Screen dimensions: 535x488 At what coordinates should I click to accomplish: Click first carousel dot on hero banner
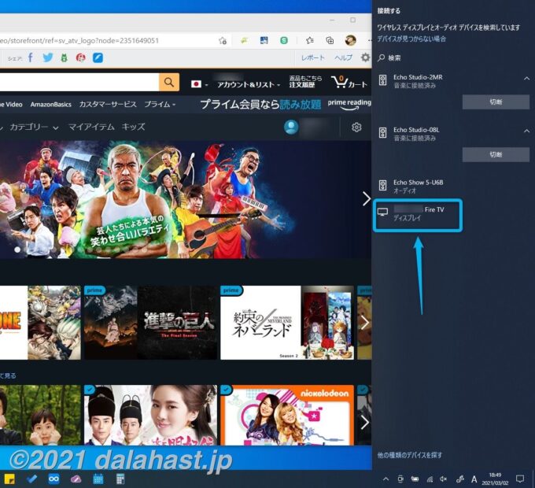coord(17,250)
